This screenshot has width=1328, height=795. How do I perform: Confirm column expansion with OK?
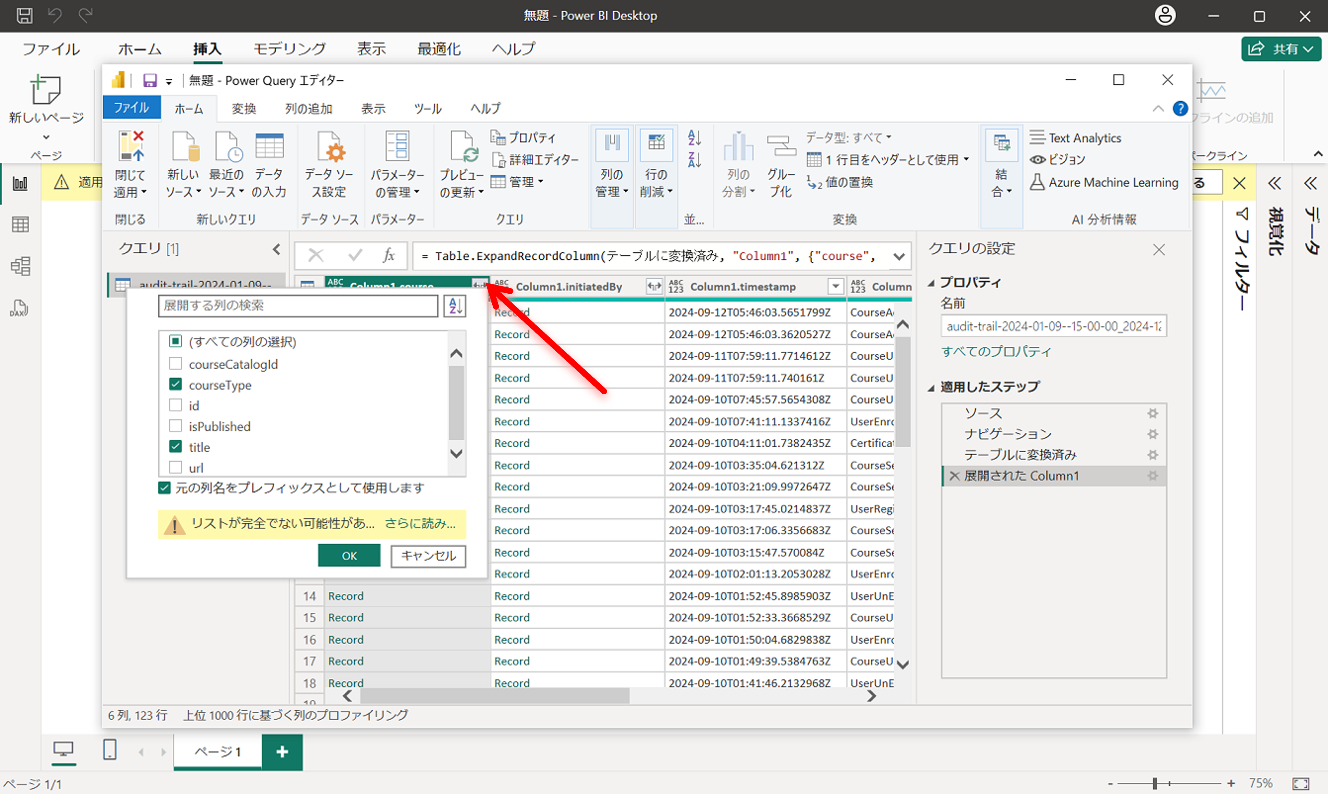pos(349,556)
